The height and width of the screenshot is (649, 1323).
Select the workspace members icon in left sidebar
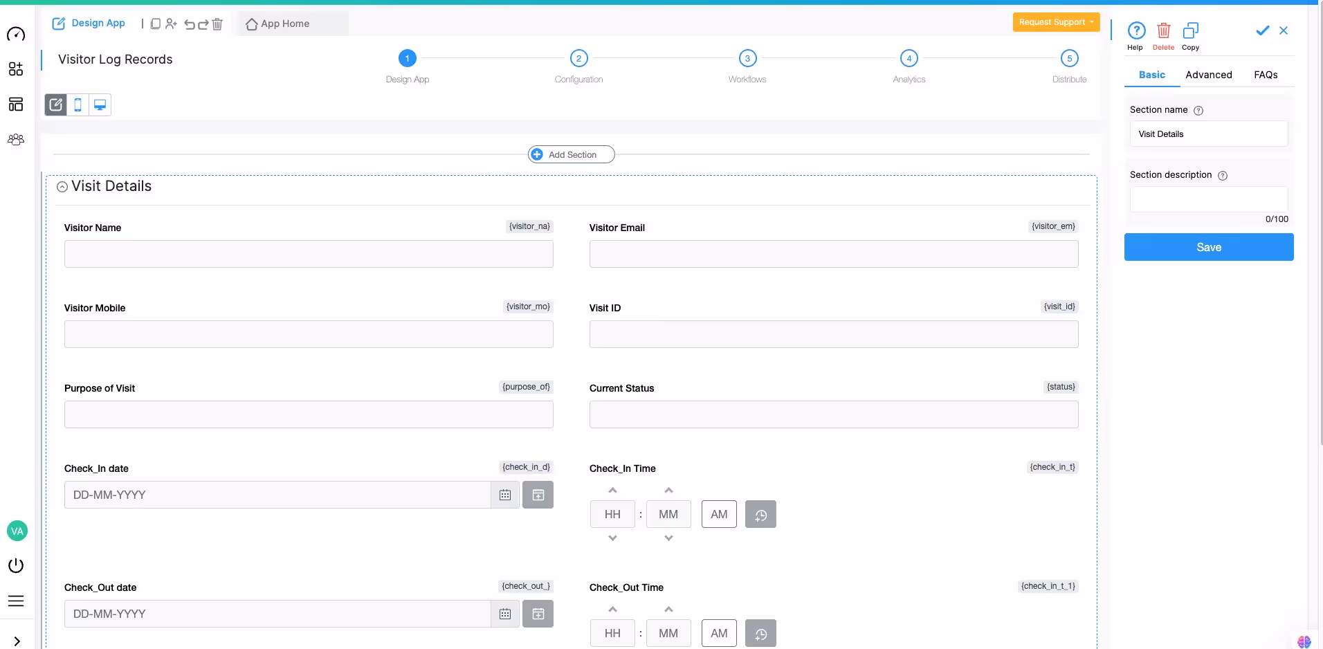16,140
